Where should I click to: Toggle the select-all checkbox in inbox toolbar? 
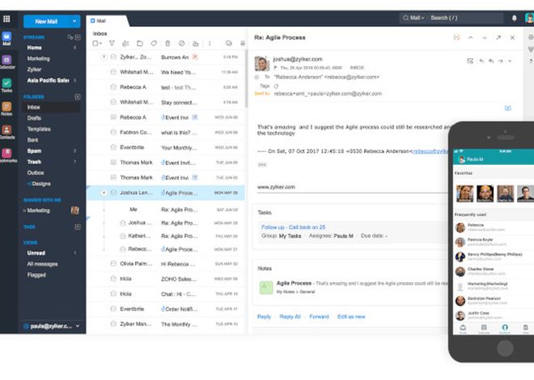tap(95, 43)
